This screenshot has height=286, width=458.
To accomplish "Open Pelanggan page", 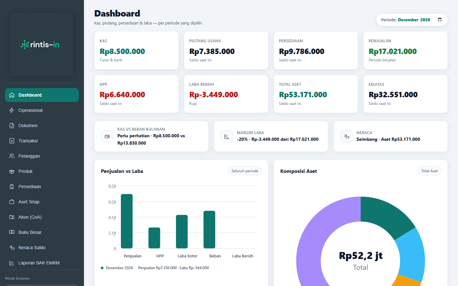I will (42, 156).
